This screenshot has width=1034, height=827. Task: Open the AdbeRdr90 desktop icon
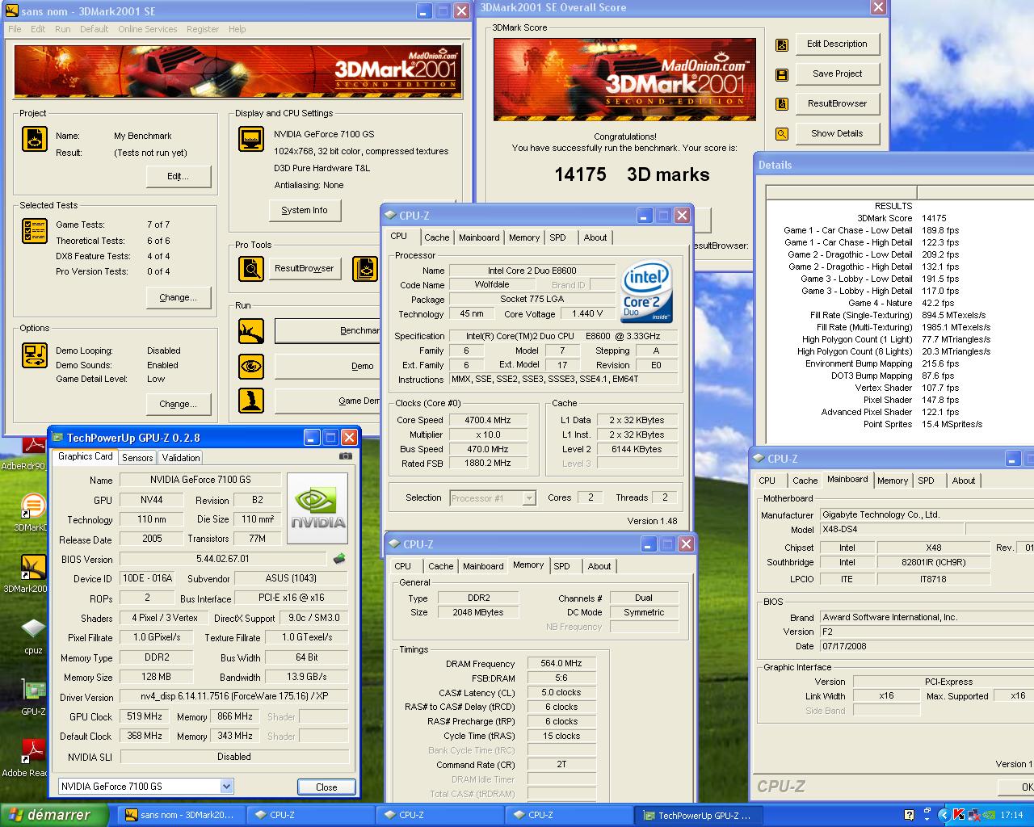click(x=32, y=452)
